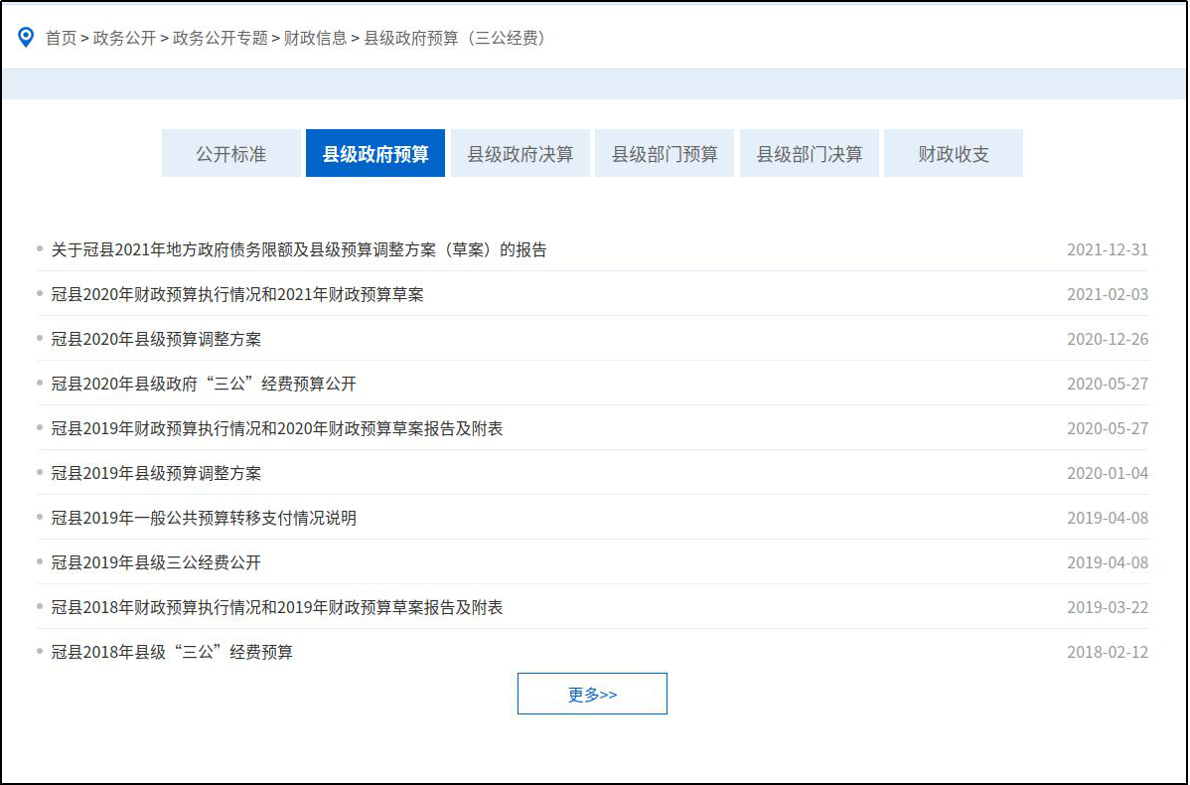
Task: Click the date 2020-01-04
Action: coord(1108,474)
